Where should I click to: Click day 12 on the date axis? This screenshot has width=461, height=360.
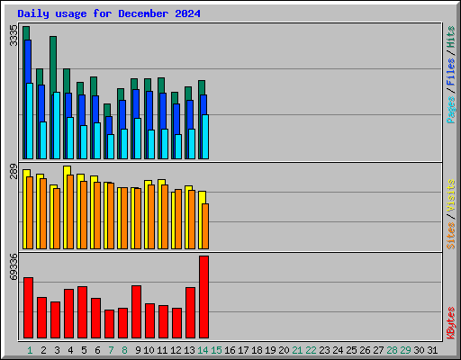(x=176, y=350)
